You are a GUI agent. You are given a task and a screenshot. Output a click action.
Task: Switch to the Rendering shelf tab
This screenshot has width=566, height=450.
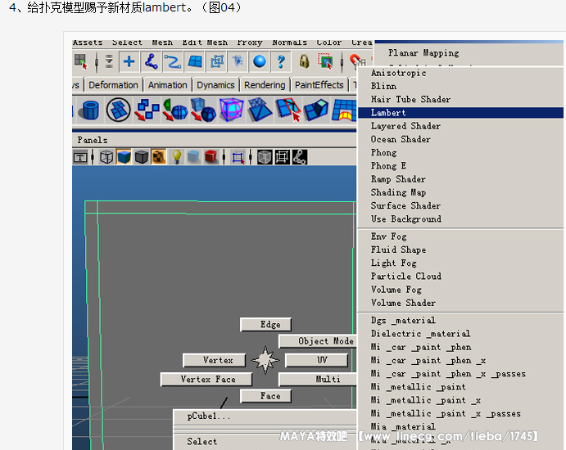pos(265,85)
